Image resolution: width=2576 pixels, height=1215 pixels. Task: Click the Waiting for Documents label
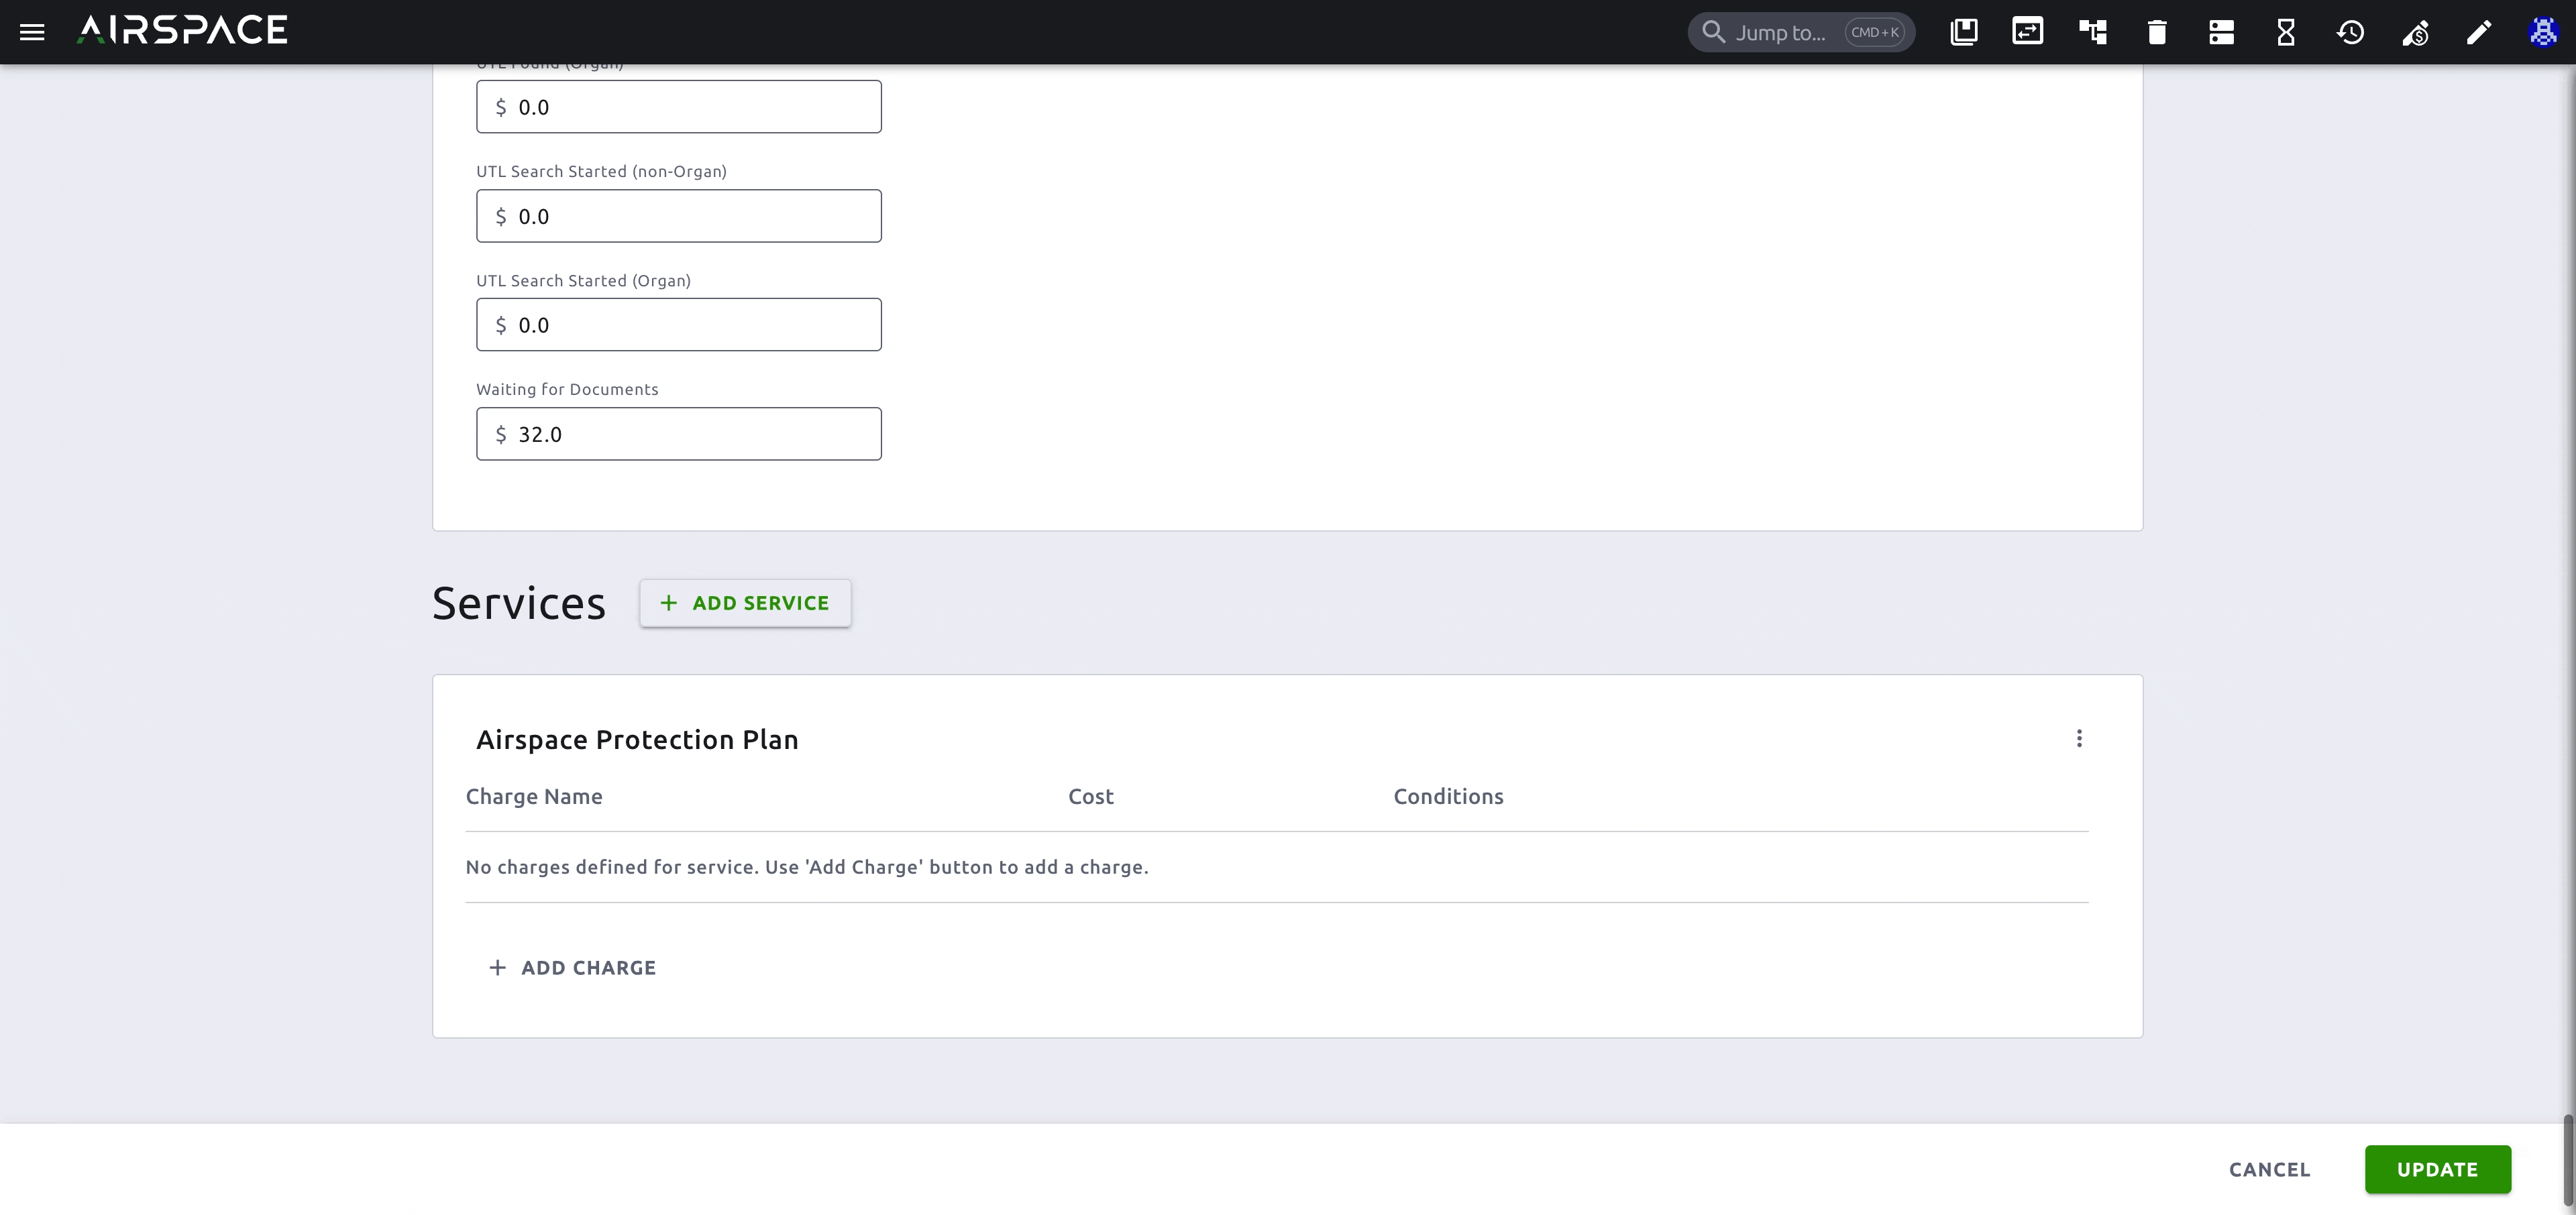pyautogui.click(x=567, y=389)
